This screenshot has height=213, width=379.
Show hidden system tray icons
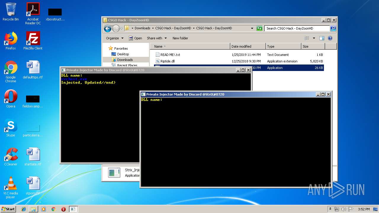(330, 209)
